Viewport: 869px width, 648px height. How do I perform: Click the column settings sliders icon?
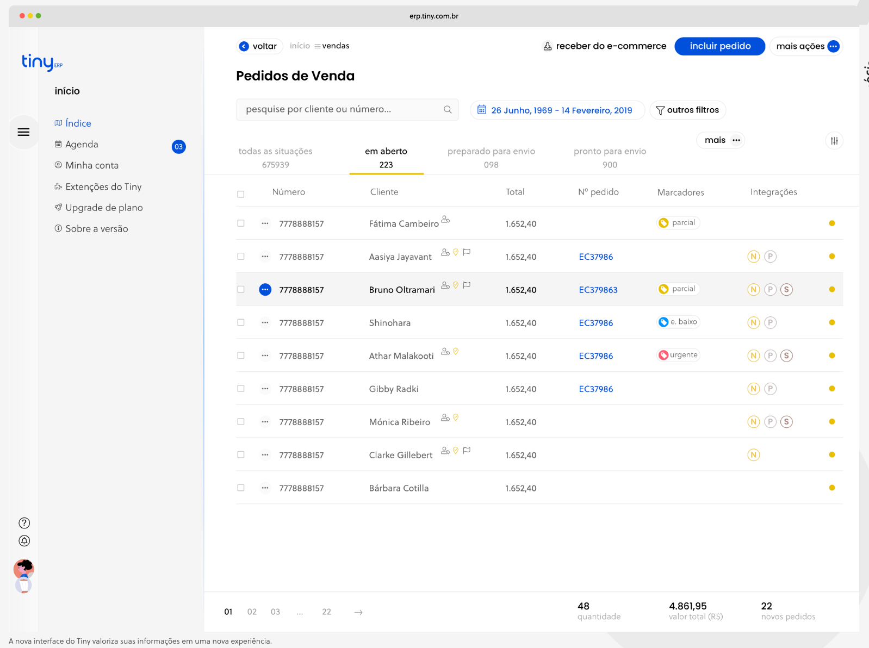[834, 141]
